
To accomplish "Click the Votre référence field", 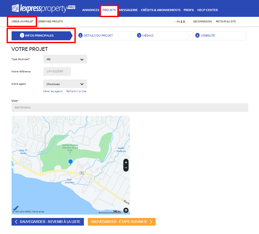I will point(57,71).
